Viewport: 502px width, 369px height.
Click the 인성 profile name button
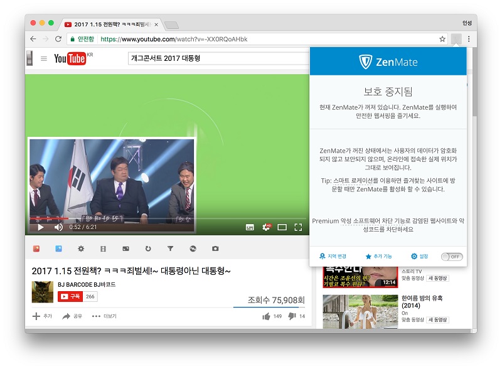(x=467, y=23)
